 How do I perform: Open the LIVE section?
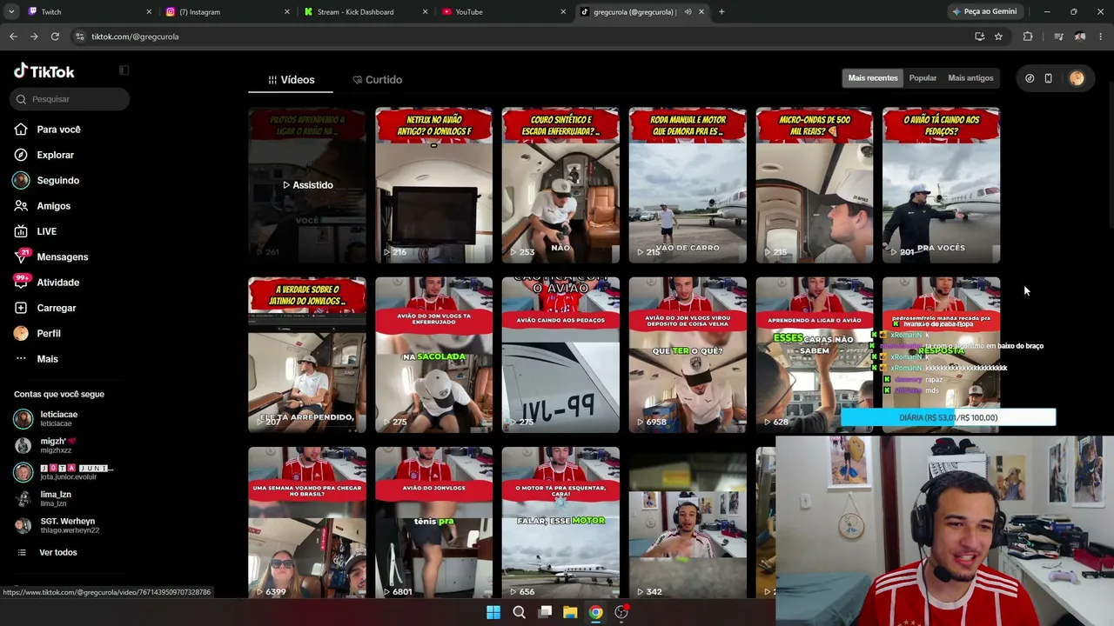tap(46, 231)
